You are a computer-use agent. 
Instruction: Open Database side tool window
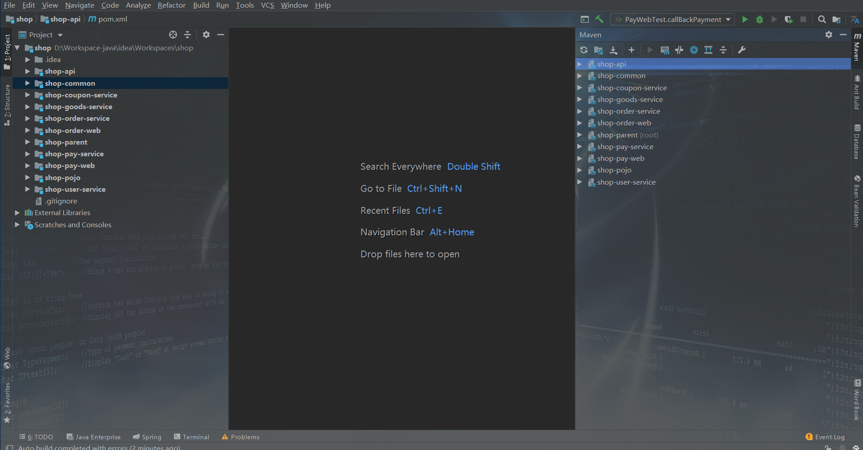point(857,142)
